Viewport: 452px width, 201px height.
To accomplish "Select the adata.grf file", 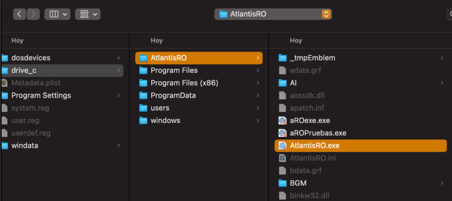I will point(305,70).
